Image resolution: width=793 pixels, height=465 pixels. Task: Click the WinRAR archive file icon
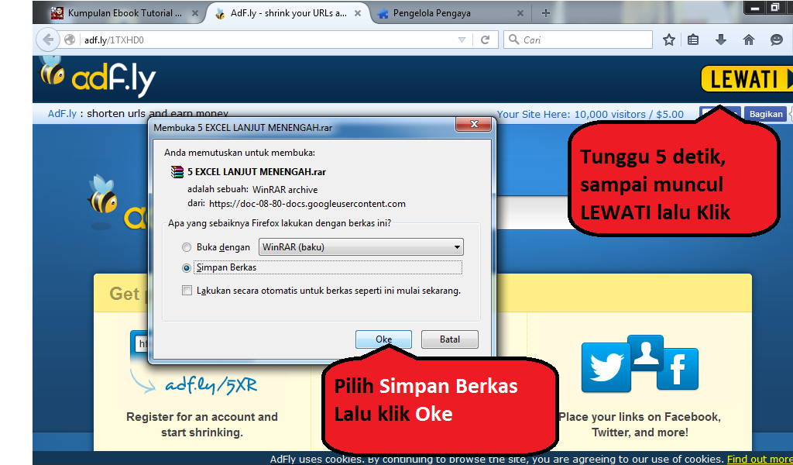coord(177,172)
